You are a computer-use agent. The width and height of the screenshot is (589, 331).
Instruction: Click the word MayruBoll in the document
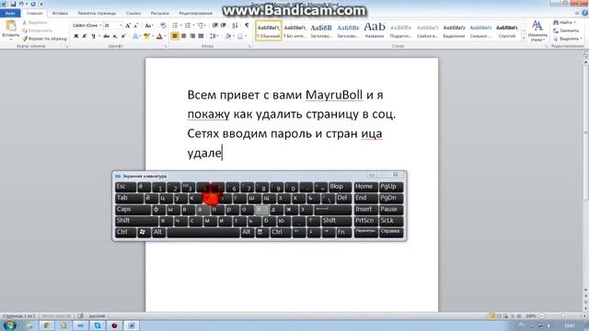coord(334,95)
